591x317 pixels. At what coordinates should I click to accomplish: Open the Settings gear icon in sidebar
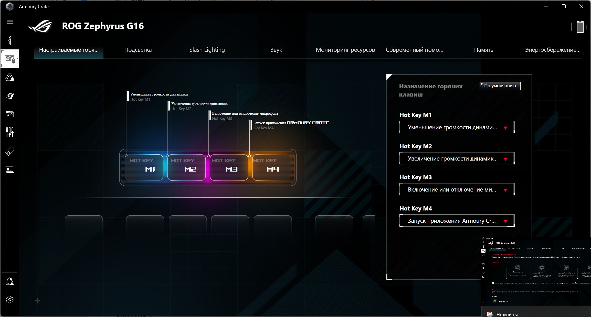pos(10,300)
